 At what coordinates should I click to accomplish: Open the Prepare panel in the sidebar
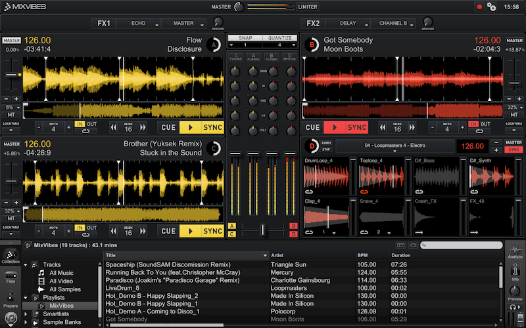[10, 298]
